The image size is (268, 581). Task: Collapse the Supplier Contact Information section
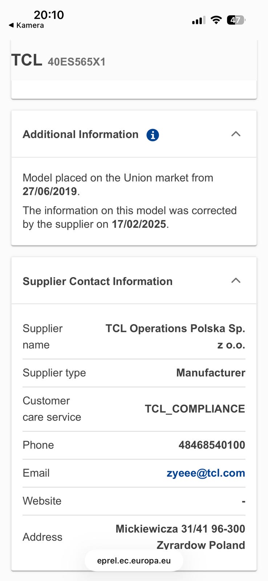pos(236,281)
